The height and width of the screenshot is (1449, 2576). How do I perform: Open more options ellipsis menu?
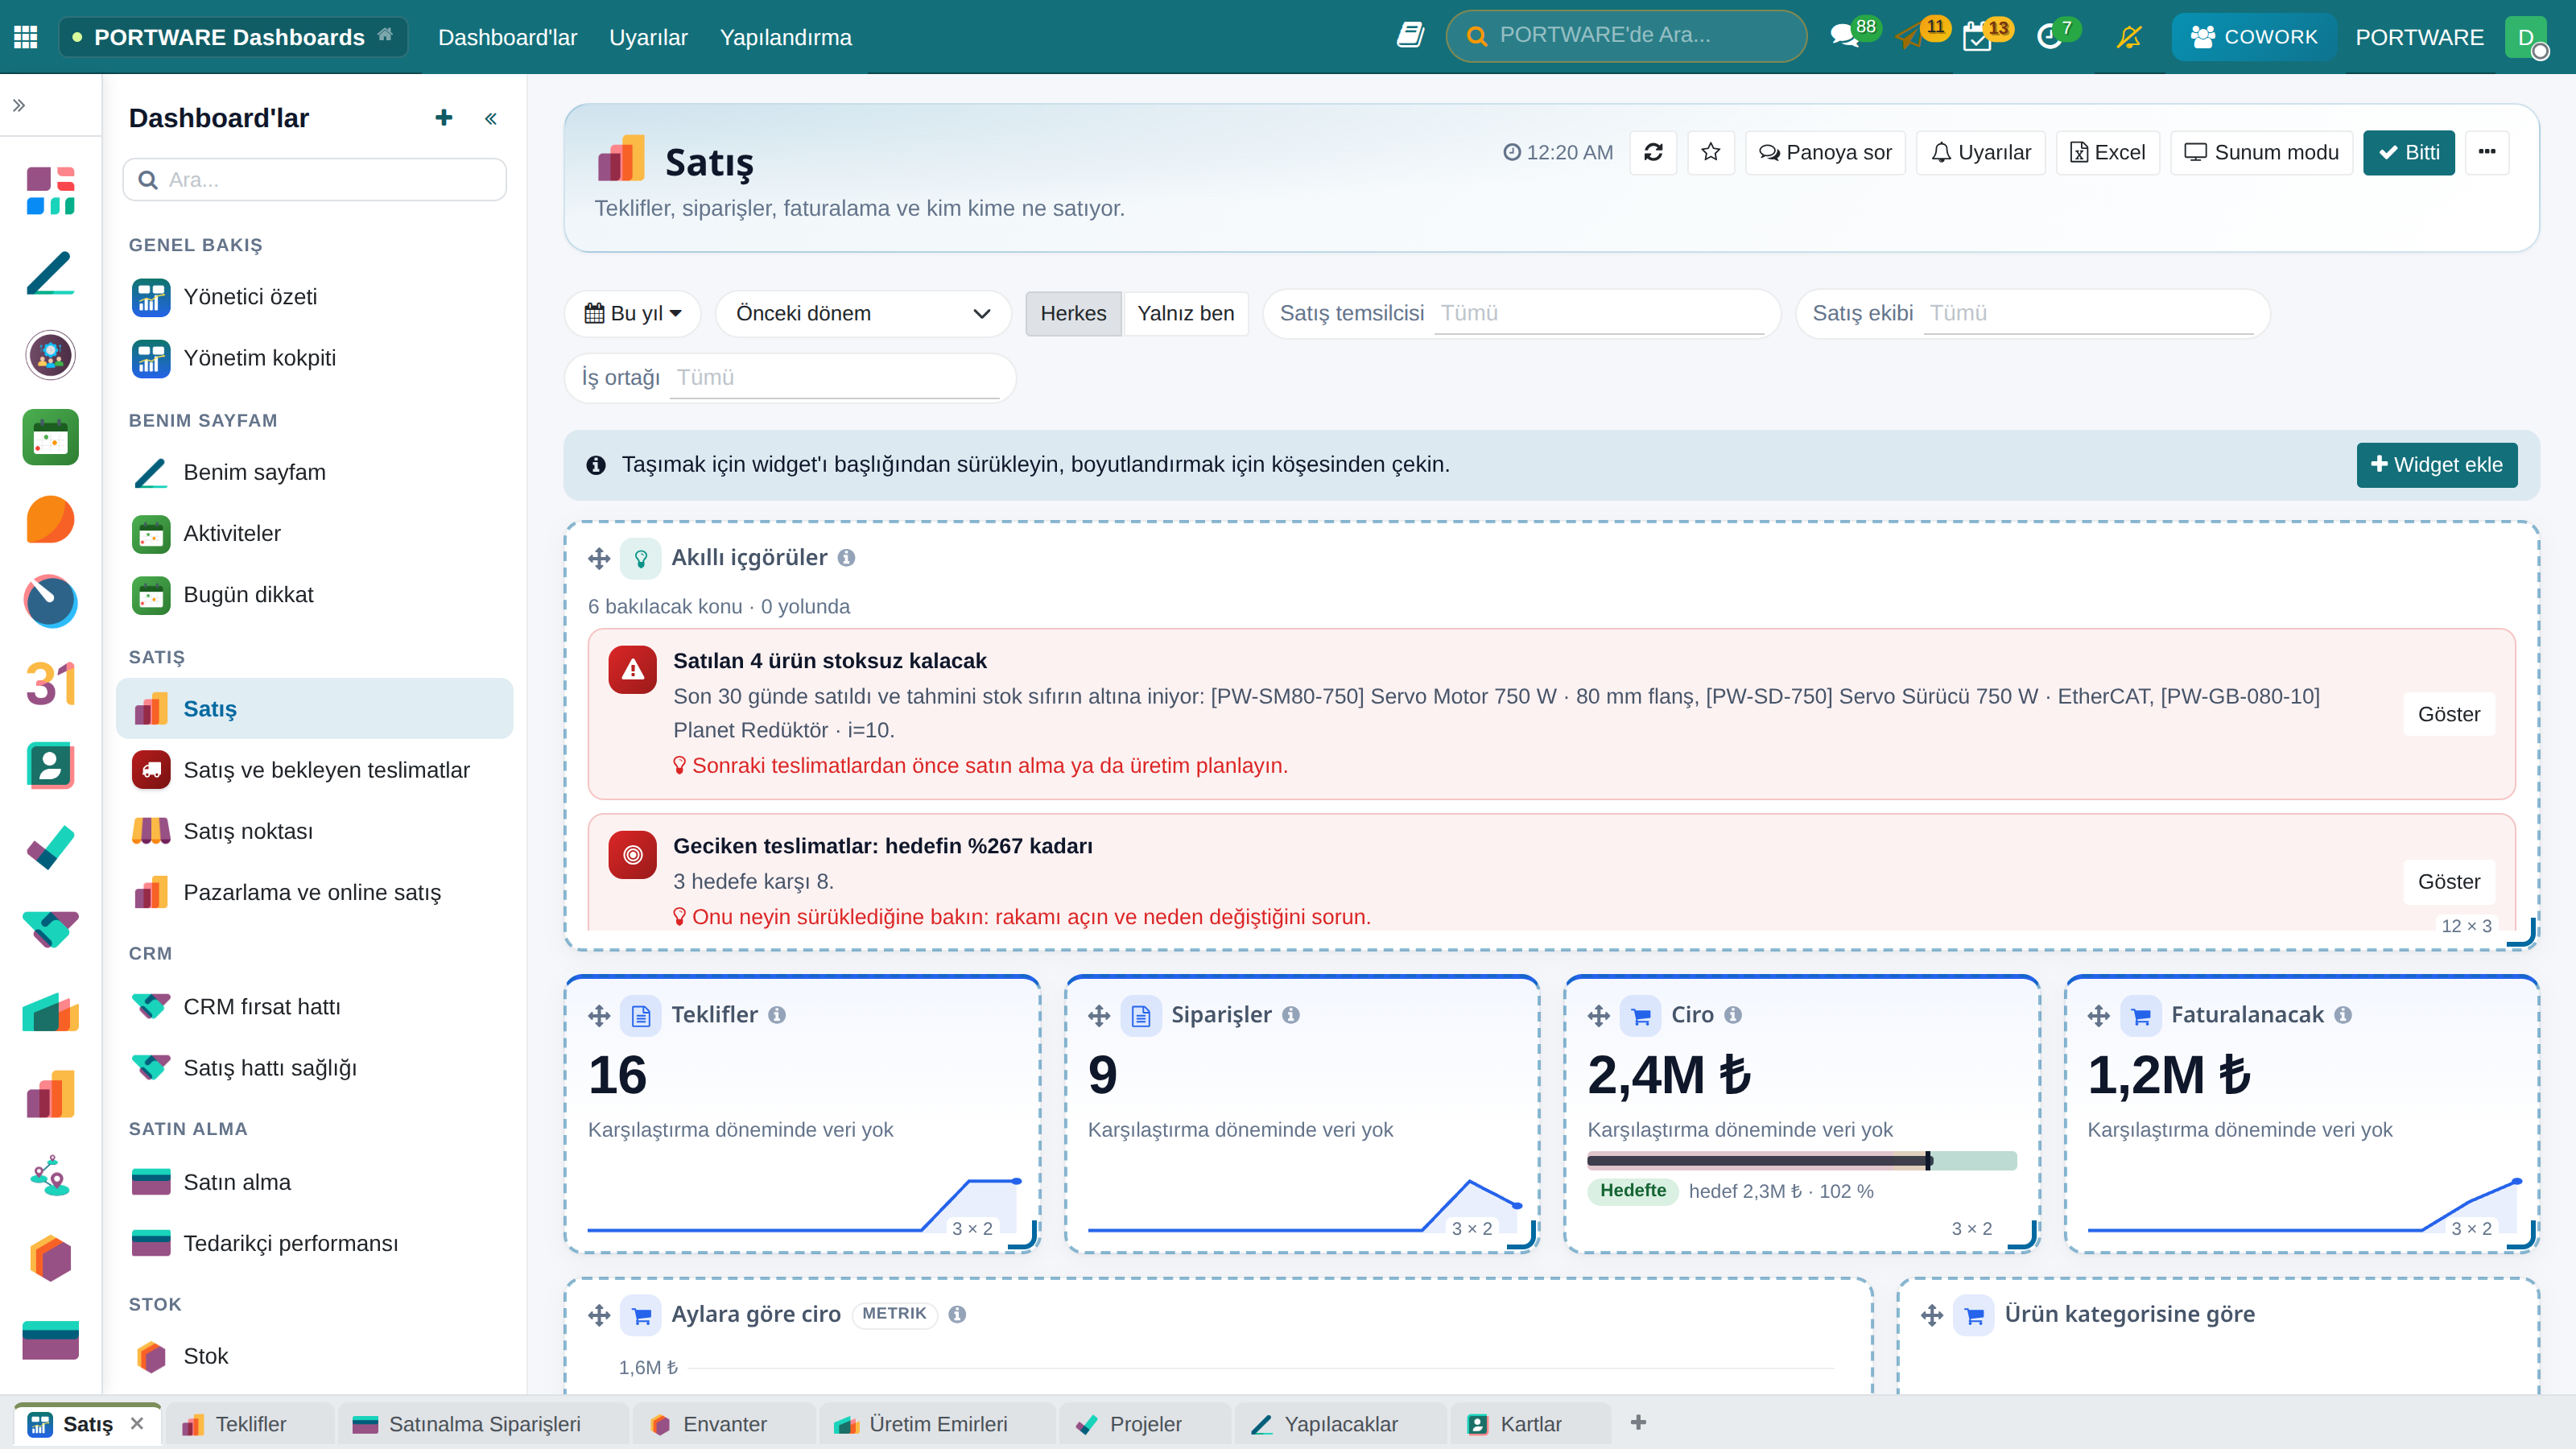[2487, 152]
